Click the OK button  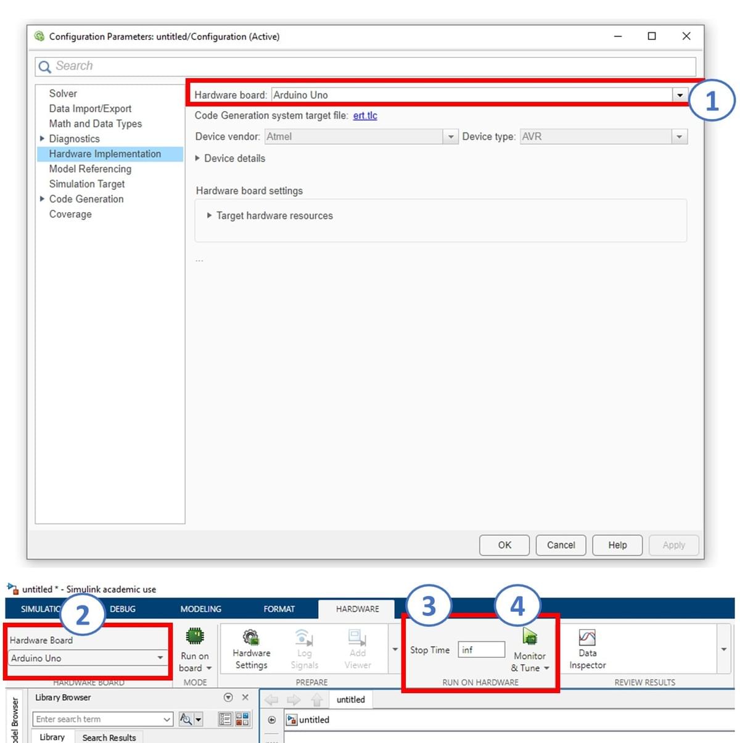[x=504, y=545]
